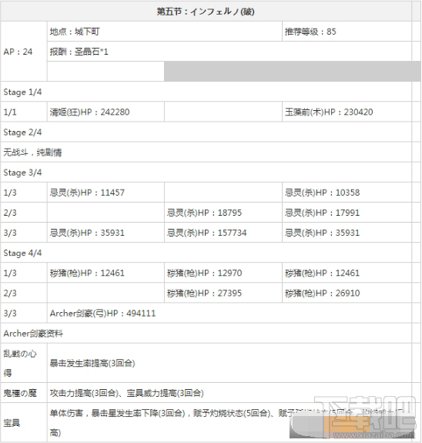
Task: Select the Stage 4/4 row
Action: click(x=206, y=253)
